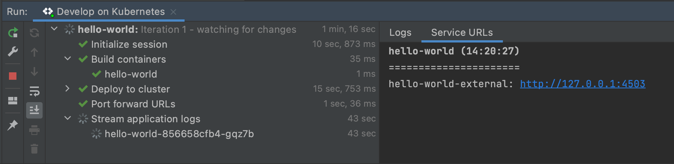Stop the running process with red square
The height and width of the screenshot is (164, 674).
tap(13, 76)
